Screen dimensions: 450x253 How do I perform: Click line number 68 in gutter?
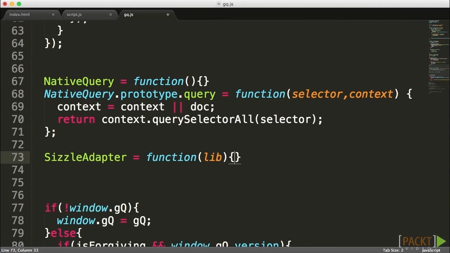pyautogui.click(x=18, y=94)
